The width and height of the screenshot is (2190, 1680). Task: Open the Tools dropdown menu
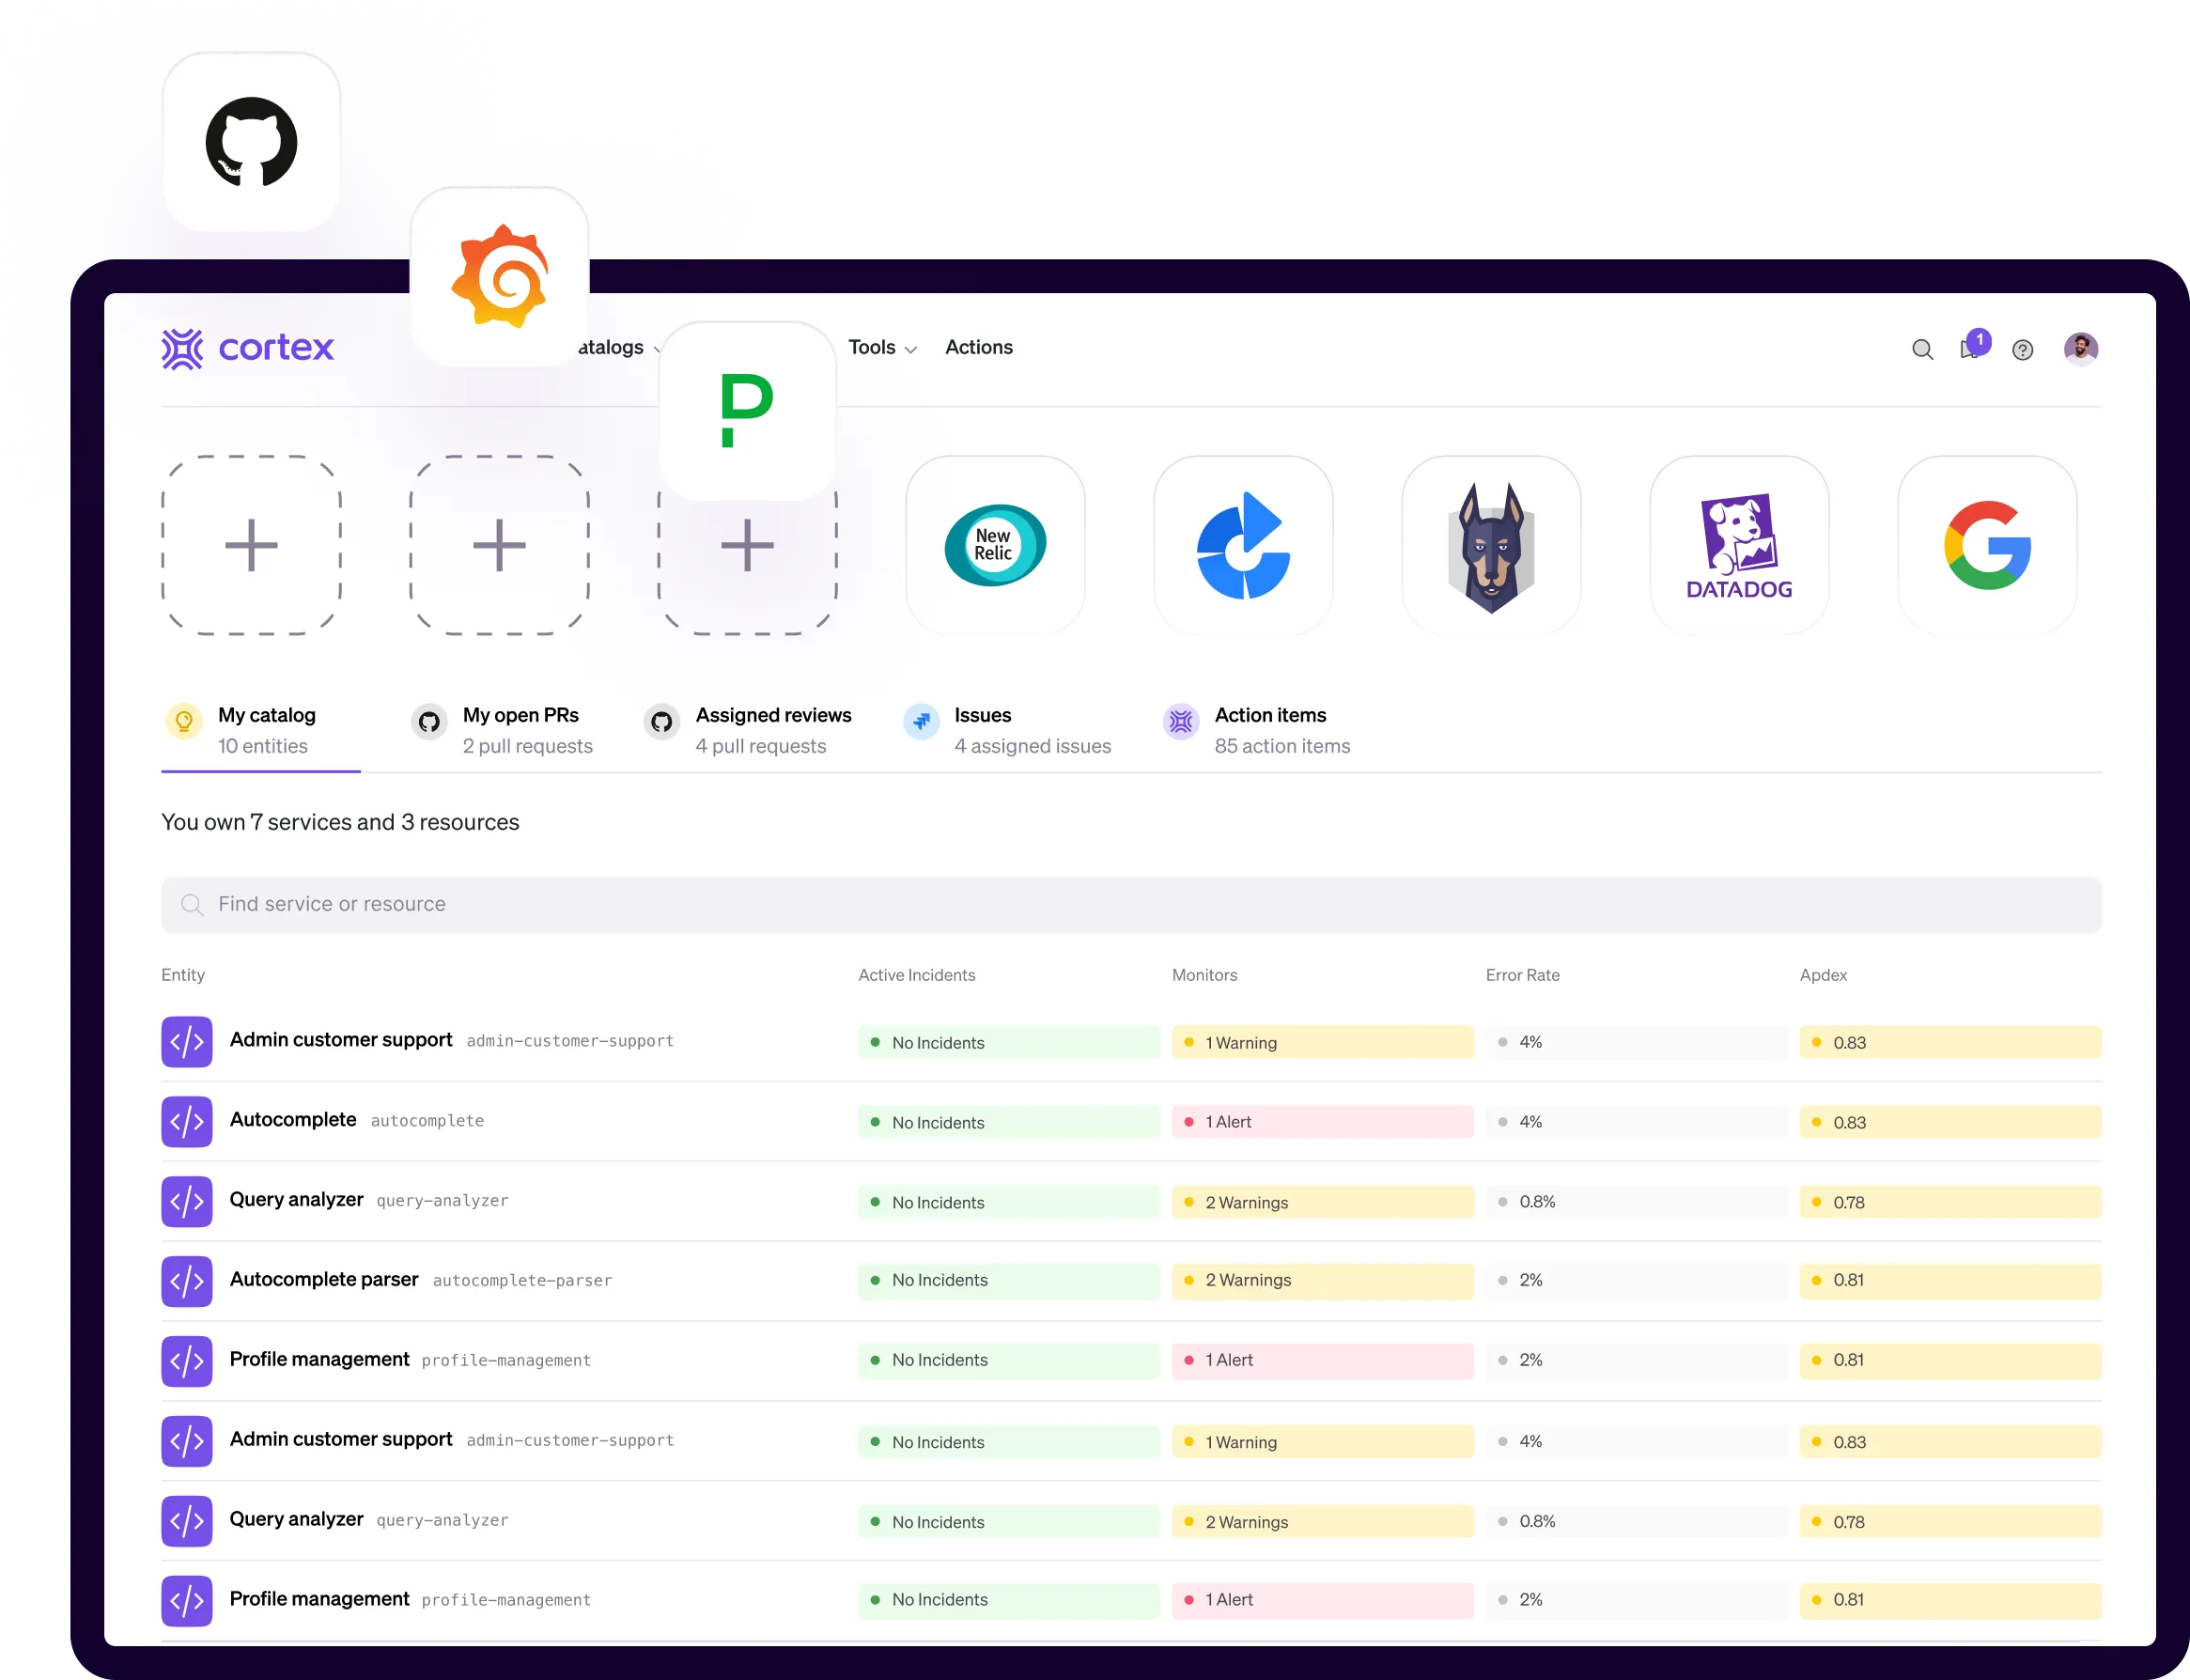[x=878, y=346]
